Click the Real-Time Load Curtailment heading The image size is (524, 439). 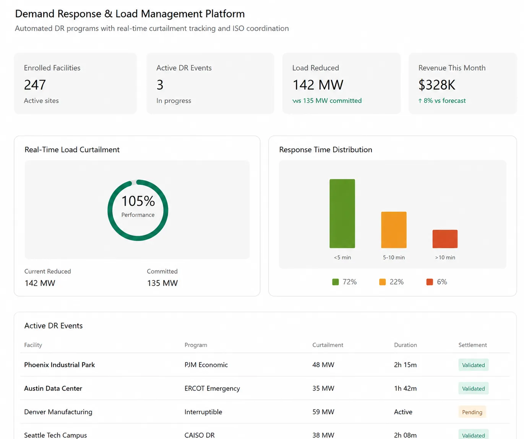[72, 150]
